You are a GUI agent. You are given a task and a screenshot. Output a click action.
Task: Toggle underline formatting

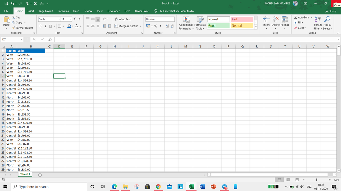coord(51,26)
